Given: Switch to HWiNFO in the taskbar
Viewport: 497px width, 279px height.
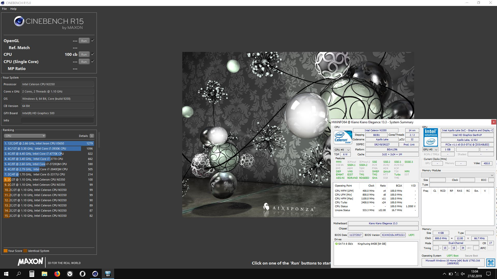Looking at the screenshot, I should pos(108,274).
